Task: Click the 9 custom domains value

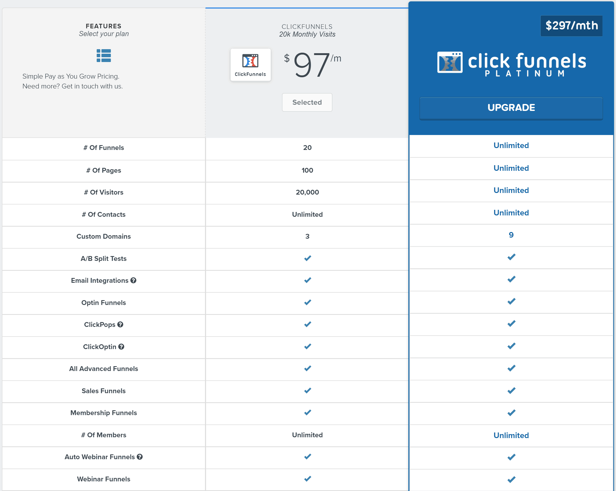Action: [511, 235]
